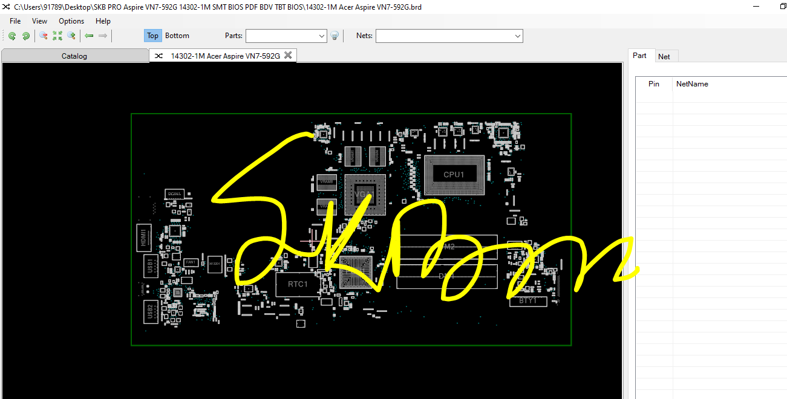Open the File menu

tap(15, 21)
